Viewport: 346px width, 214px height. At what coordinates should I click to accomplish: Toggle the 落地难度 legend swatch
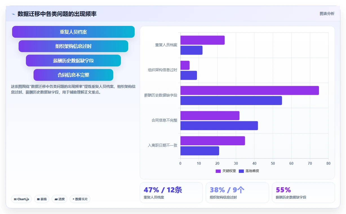click(x=241, y=171)
